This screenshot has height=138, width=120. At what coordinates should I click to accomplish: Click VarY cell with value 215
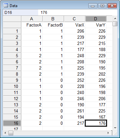pyautogui.click(x=96, y=43)
